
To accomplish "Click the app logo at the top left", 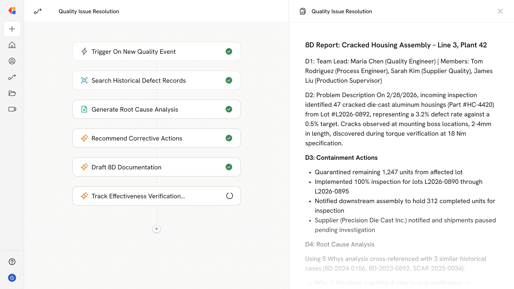I will coord(12,11).
